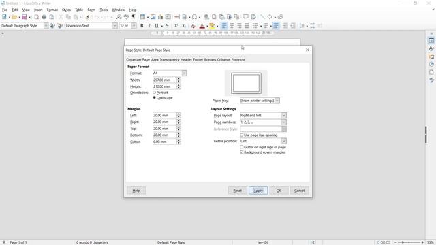Click the Help button in dialog
The height and width of the screenshot is (245, 436).
pos(136,191)
